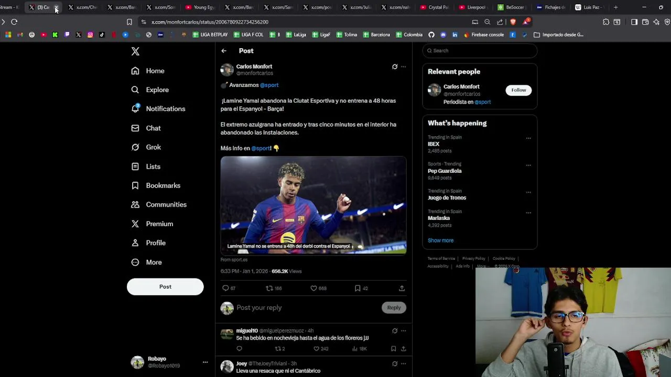Click @sport link after Más info en
671x377 pixels.
[x=261, y=148]
